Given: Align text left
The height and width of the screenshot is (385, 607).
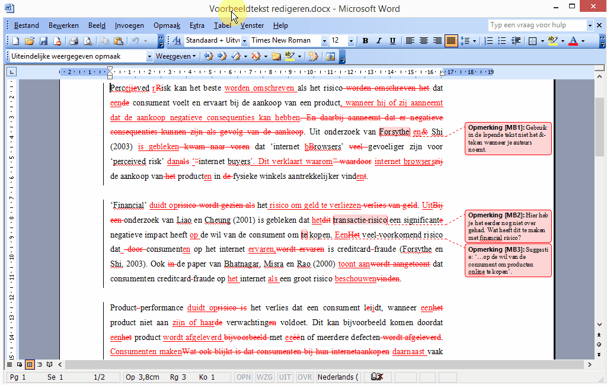Looking at the screenshot, I should (410, 41).
